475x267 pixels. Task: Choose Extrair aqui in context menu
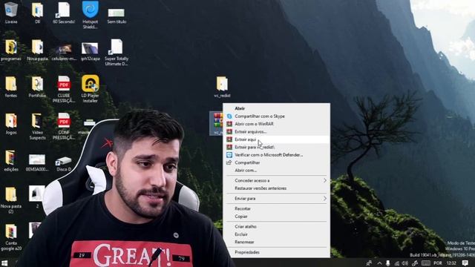[x=277, y=139]
